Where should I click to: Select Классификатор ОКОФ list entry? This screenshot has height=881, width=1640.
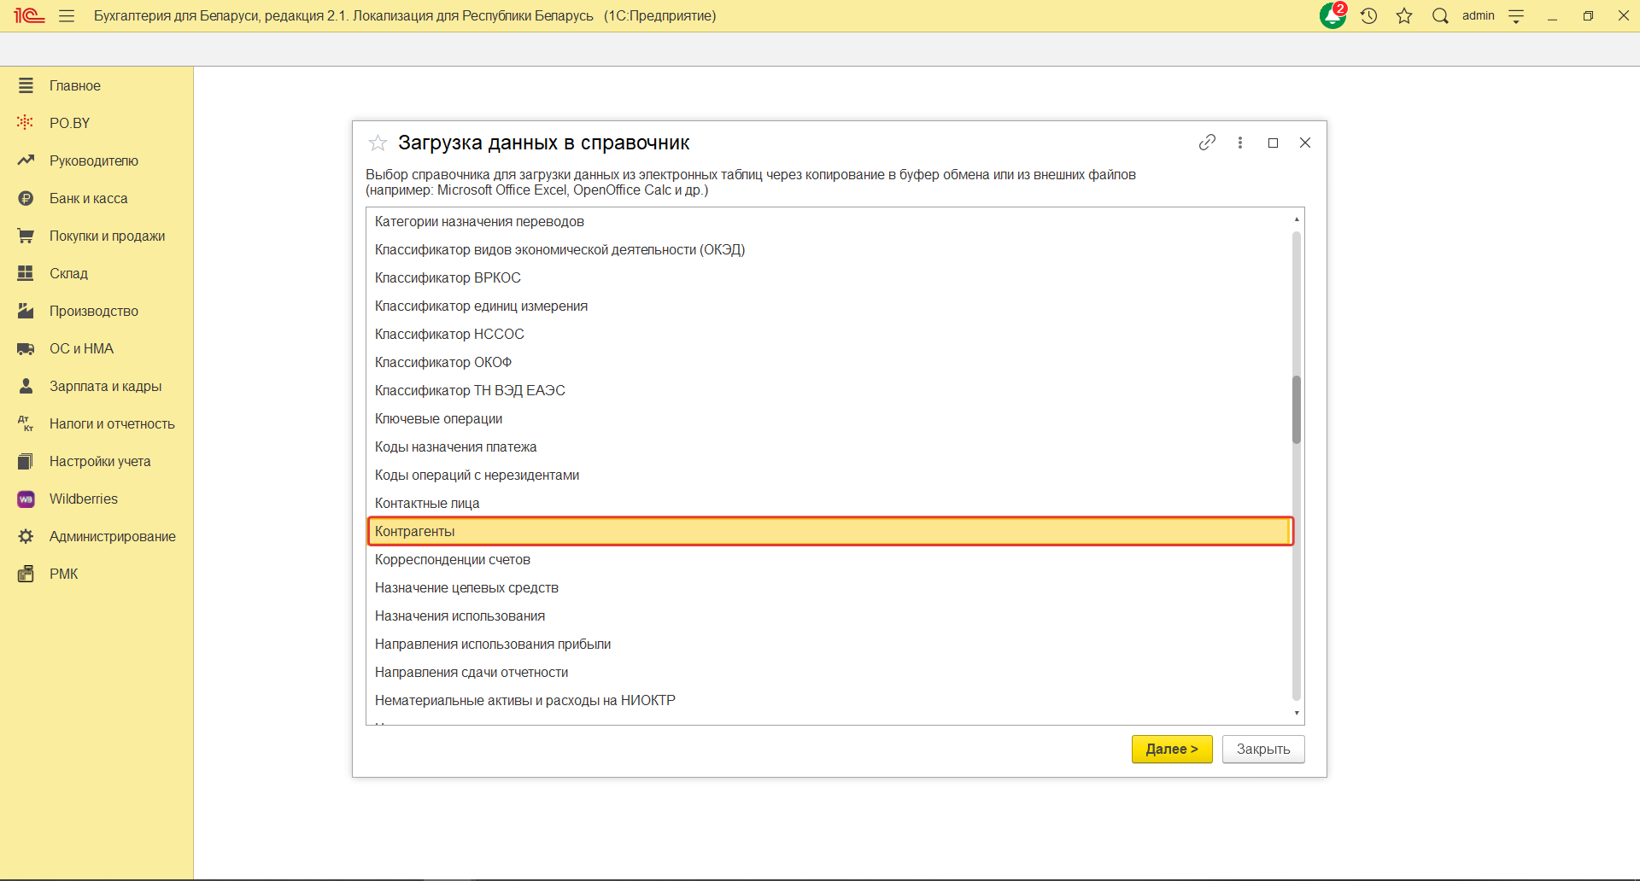coord(443,362)
